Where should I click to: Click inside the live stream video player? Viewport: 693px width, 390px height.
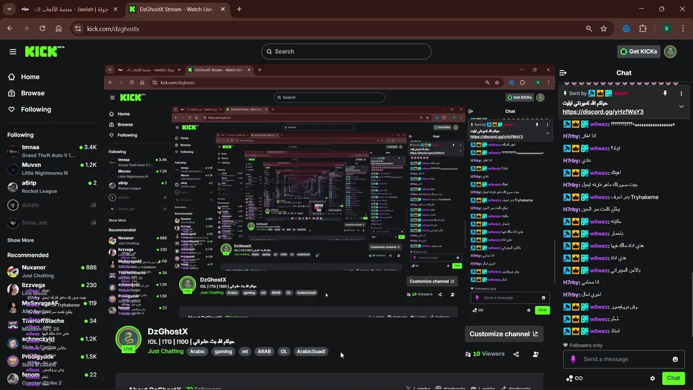click(x=329, y=190)
